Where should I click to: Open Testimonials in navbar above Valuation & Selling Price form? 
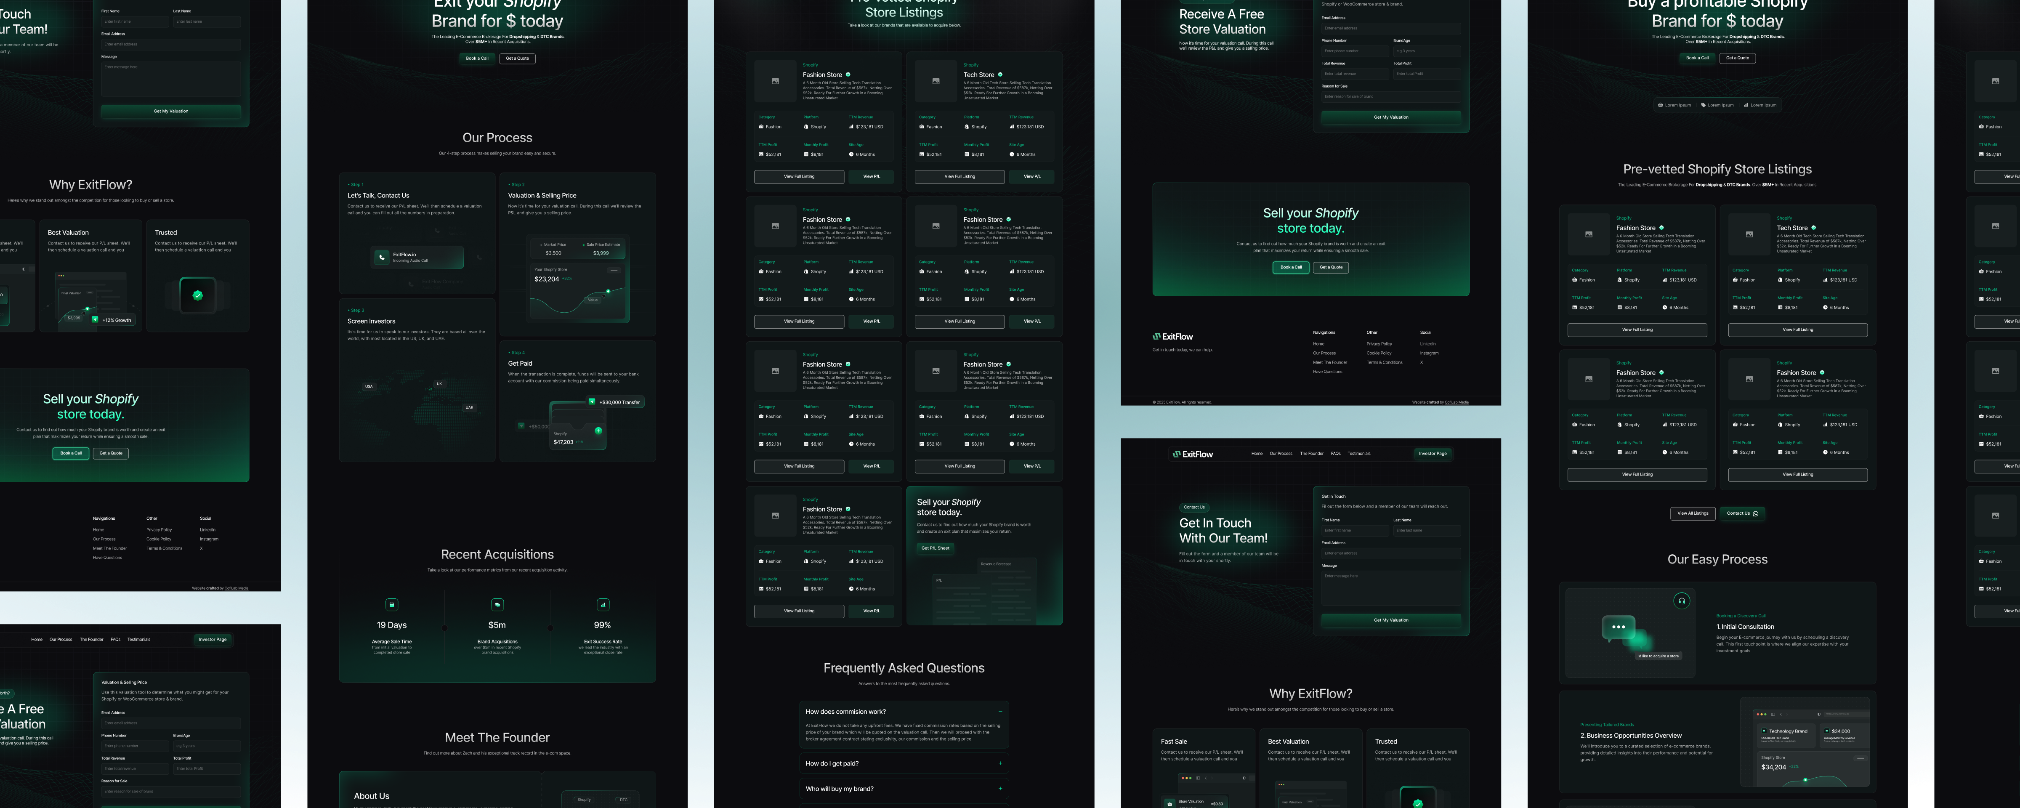click(x=139, y=639)
